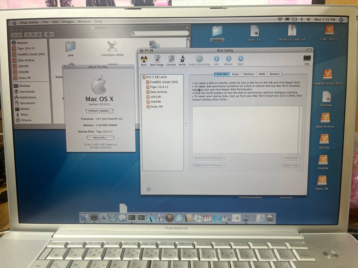Click the Repair Disk button

(x=291, y=165)
